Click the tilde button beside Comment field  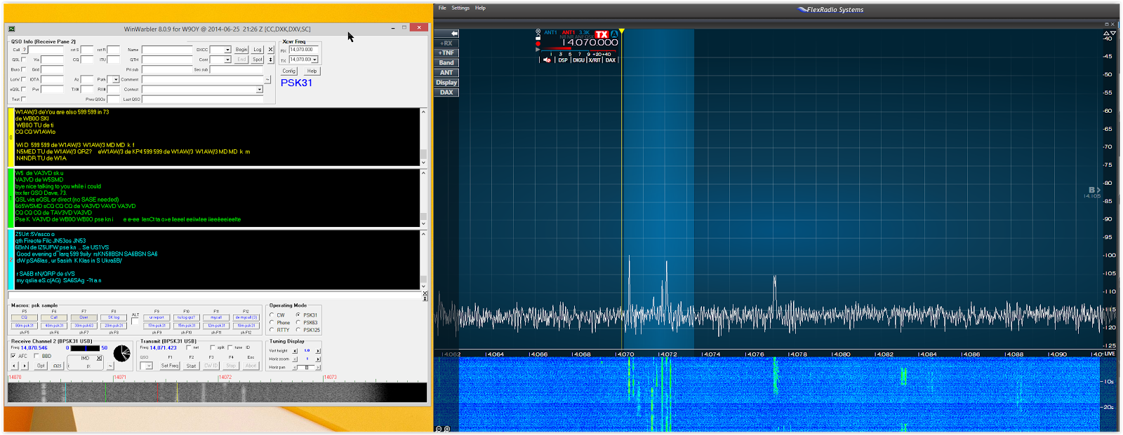267,80
